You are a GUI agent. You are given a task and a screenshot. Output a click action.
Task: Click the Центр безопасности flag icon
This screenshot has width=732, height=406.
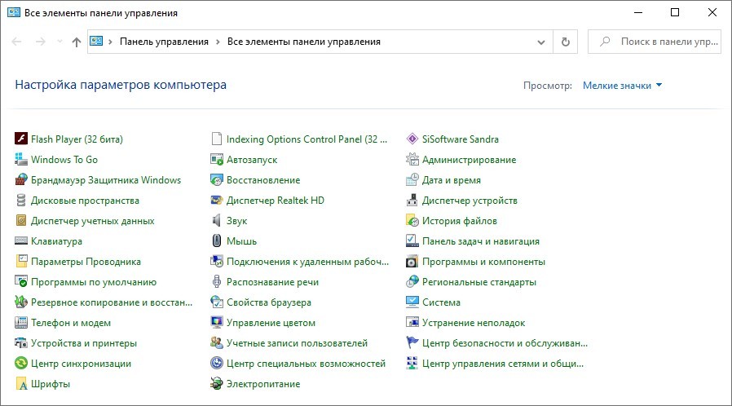(x=412, y=343)
